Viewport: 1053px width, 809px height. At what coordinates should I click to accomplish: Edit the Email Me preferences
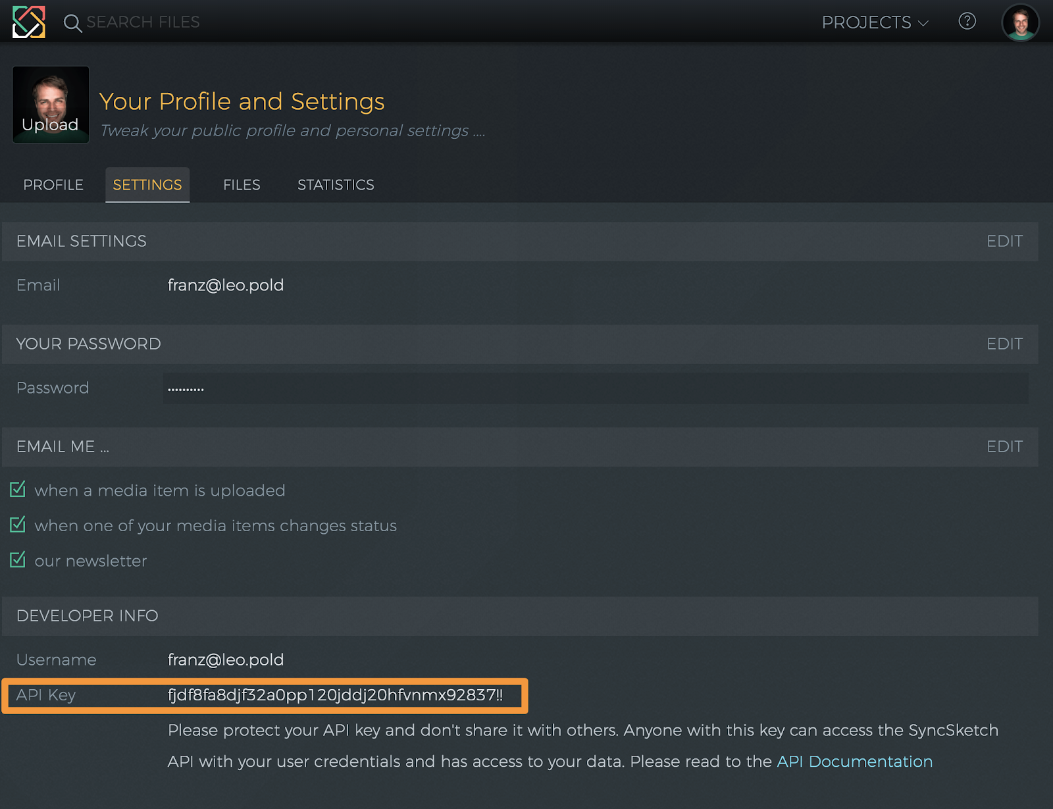[x=1004, y=447]
